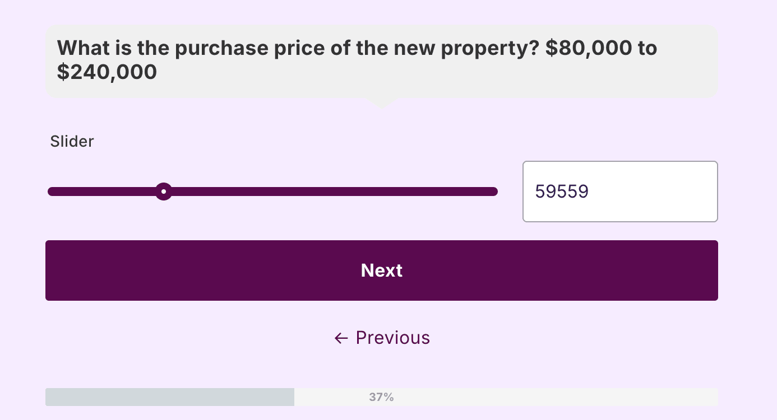Image resolution: width=777 pixels, height=420 pixels.
Task: Click the white dot inside slider thumb
Action: coord(163,192)
